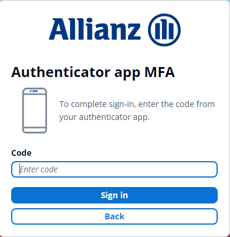
Task: Click the 'Enter code' placeholder text
Action: click(x=39, y=169)
